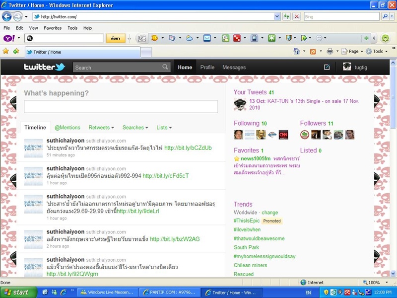Stop loading with the red X icon
Image resolution: width=397 pixels, height=298 pixels.
296,17
